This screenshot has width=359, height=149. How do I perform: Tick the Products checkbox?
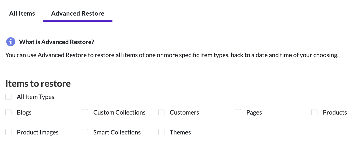[x=314, y=112]
